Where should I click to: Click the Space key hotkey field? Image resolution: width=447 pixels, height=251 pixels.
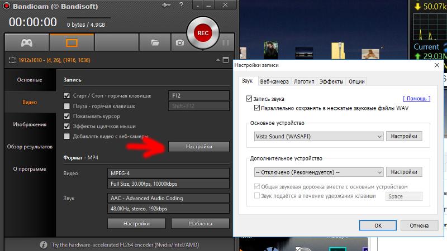[403, 196]
